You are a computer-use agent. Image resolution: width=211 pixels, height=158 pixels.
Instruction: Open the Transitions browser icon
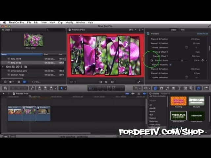pos(173,88)
